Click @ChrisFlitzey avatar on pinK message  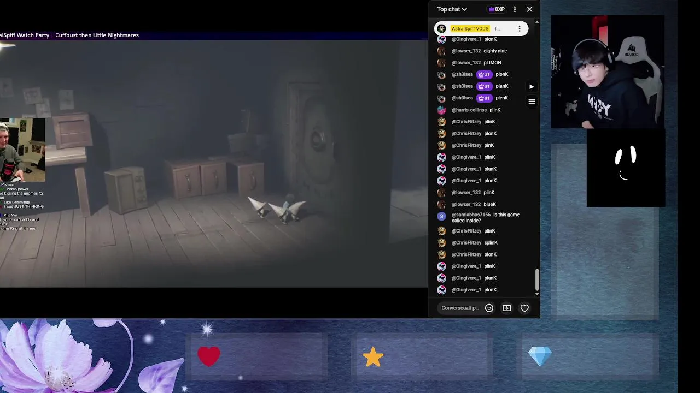[442, 145]
